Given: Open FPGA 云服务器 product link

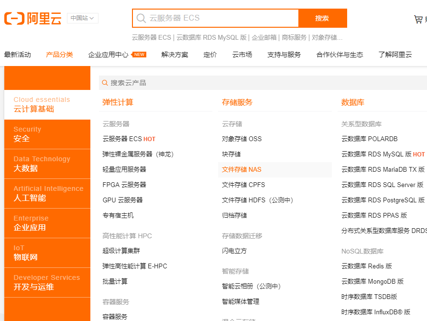Looking at the screenshot, I should [124, 185].
